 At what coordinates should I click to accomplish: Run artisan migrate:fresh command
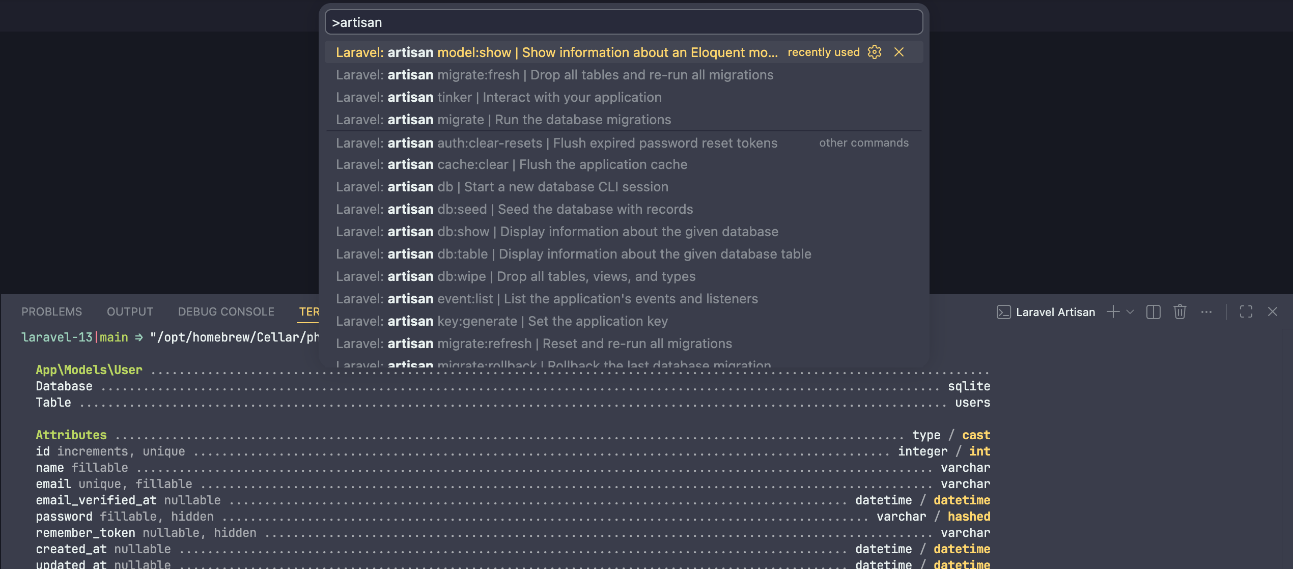[554, 75]
